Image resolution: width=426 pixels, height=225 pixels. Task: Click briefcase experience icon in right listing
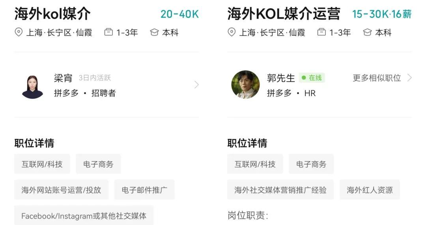click(321, 32)
